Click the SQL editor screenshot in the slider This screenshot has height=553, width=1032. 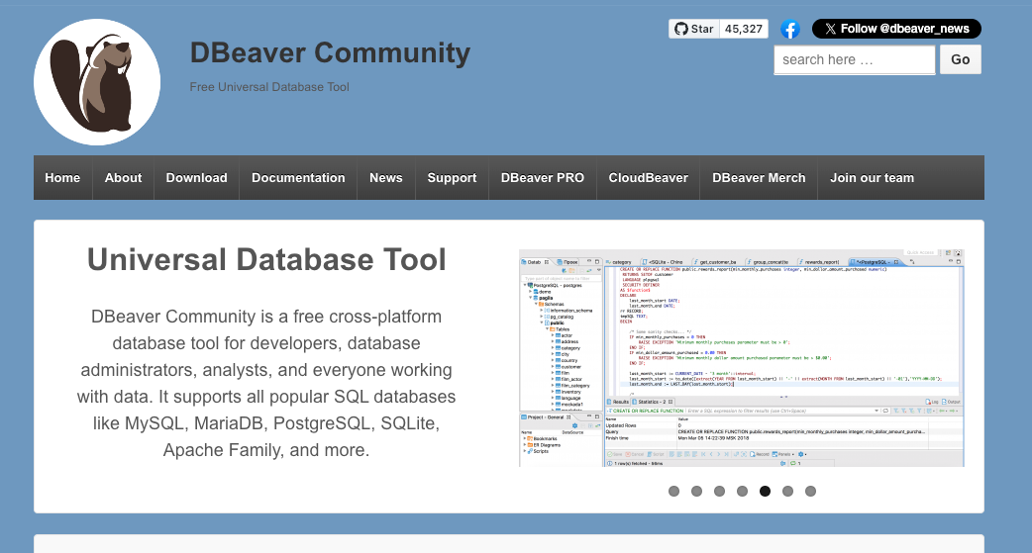(x=742, y=358)
